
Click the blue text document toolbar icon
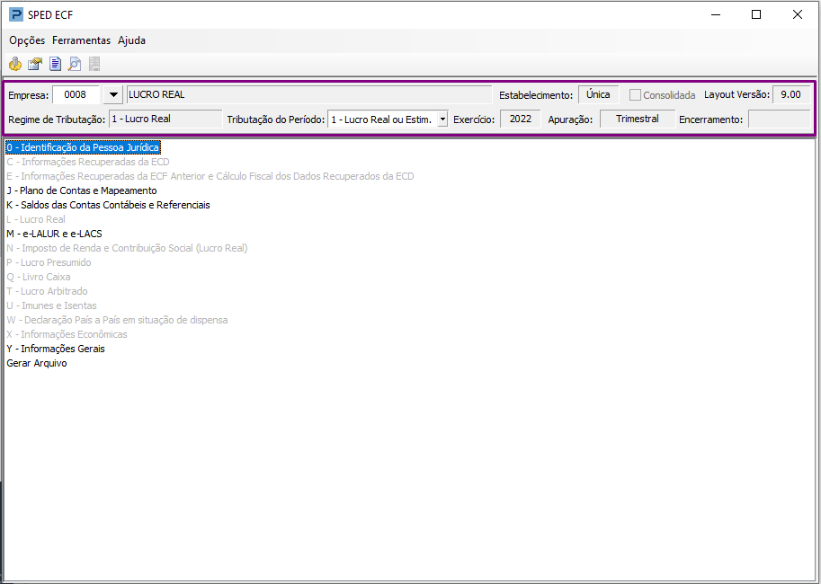(55, 64)
